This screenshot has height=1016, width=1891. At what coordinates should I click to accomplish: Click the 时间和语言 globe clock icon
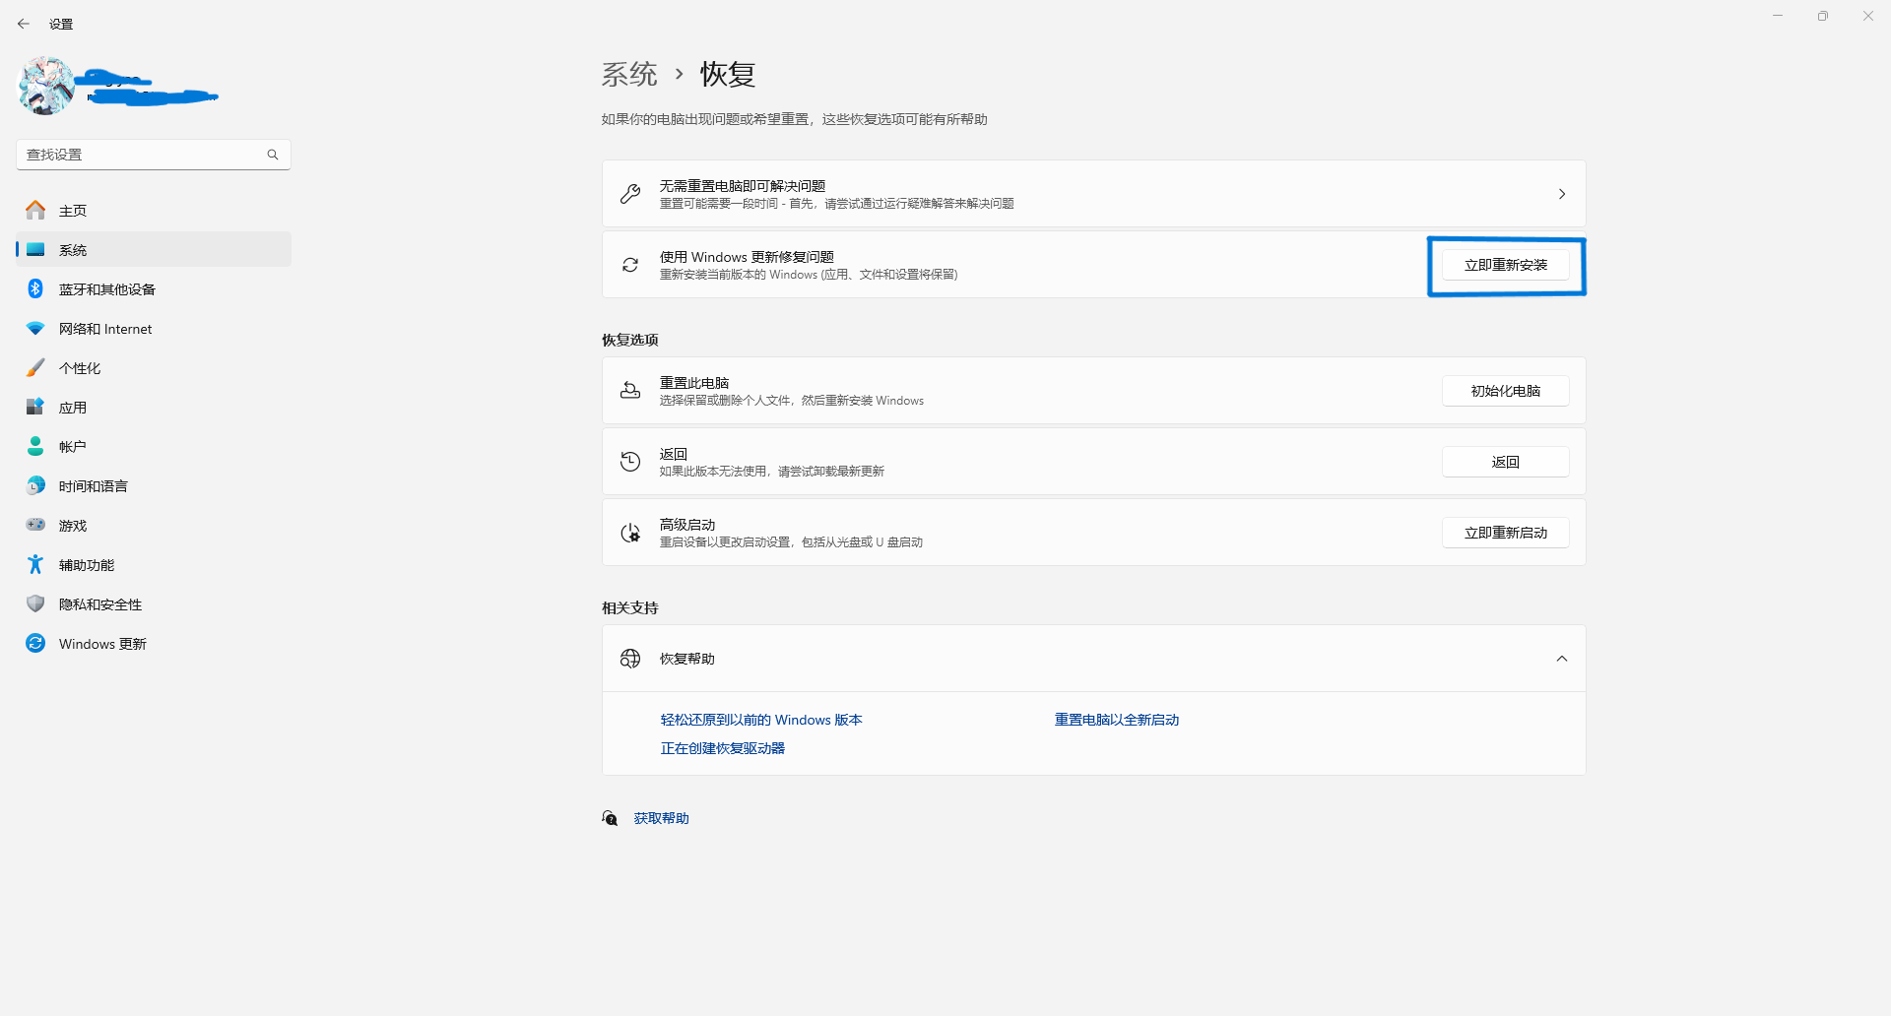coord(35,485)
